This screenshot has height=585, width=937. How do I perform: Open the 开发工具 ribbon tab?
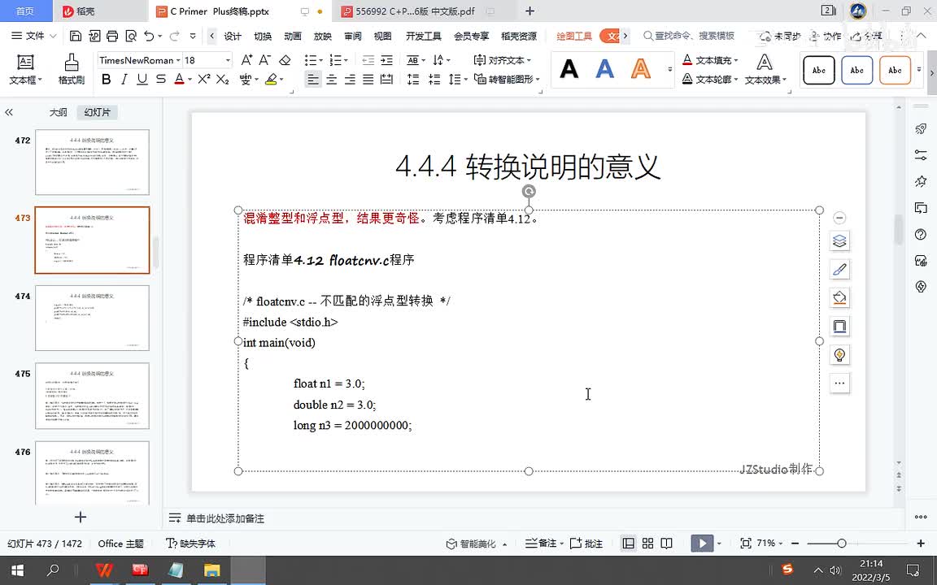(423, 36)
